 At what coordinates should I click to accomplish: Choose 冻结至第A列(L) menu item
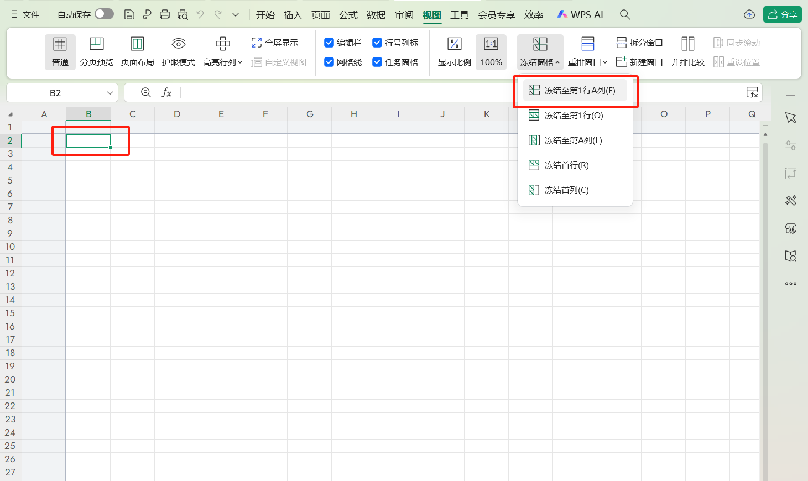(575, 140)
